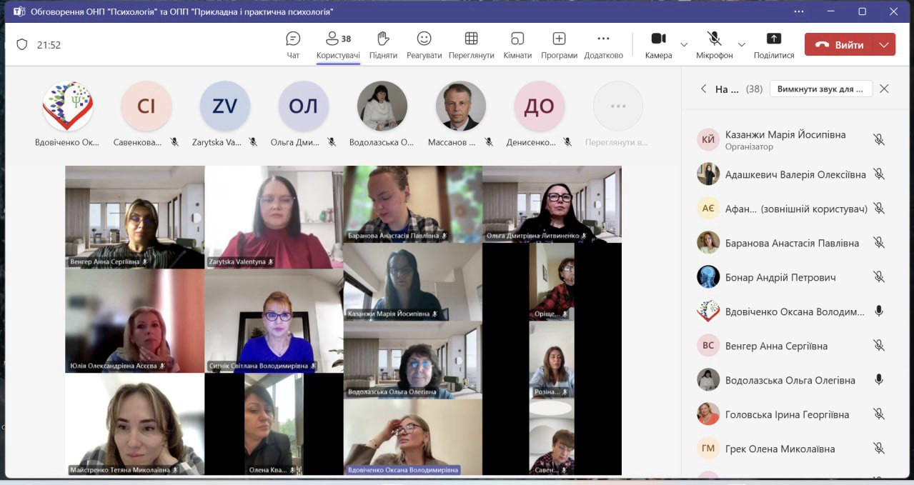This screenshot has width=914, height=485.
Task: Select video tile of Ситнік Світлана Володимирівна
Action: pyautogui.click(x=274, y=321)
